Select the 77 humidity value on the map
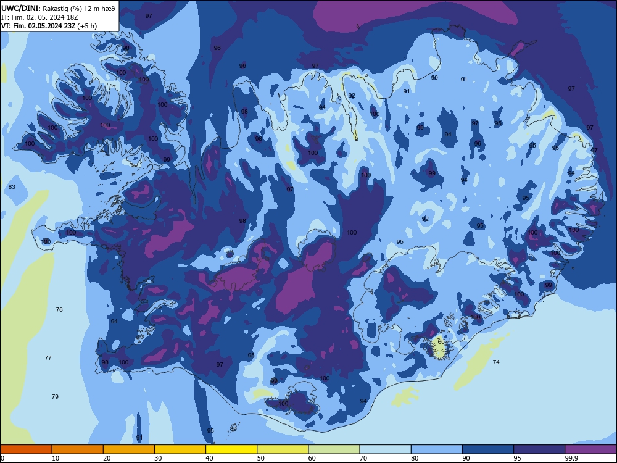This screenshot has height=463, width=617. tap(48, 358)
